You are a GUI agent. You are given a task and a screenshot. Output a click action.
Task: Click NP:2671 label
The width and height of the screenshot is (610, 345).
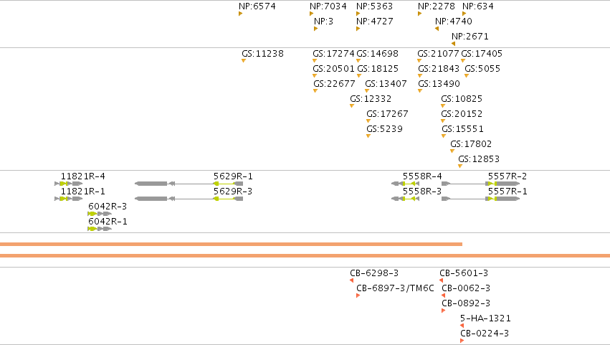click(x=470, y=37)
